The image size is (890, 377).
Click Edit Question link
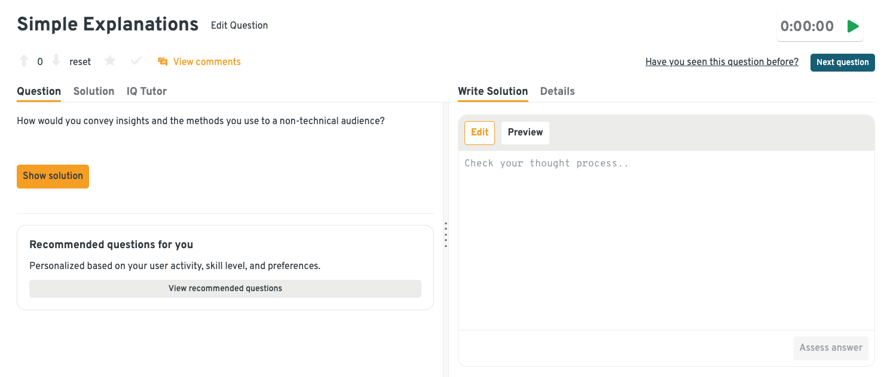tap(239, 26)
